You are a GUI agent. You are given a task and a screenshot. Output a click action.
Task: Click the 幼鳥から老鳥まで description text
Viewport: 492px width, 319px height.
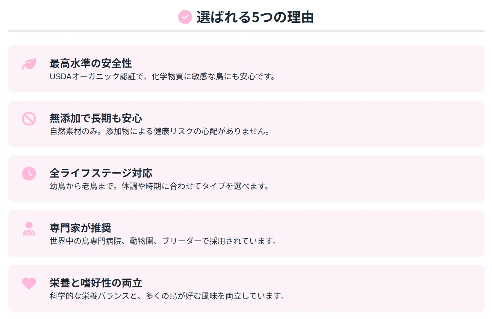point(159,186)
